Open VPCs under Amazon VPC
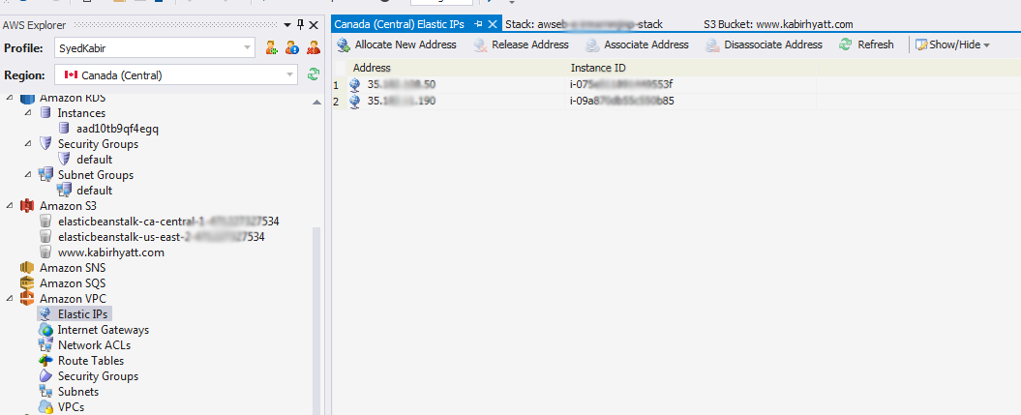 pyautogui.click(x=71, y=407)
